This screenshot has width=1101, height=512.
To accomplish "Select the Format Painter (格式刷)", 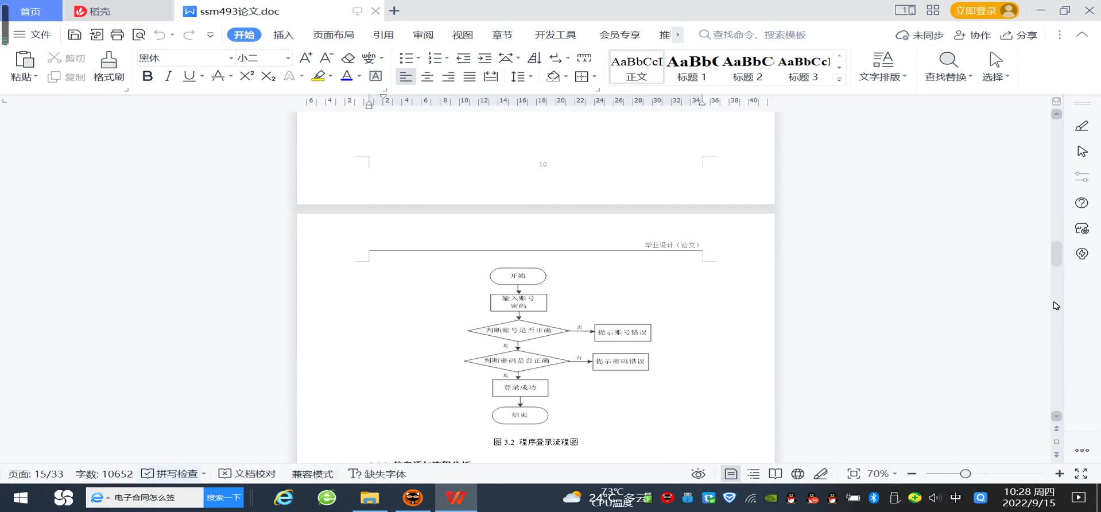I will tap(108, 67).
